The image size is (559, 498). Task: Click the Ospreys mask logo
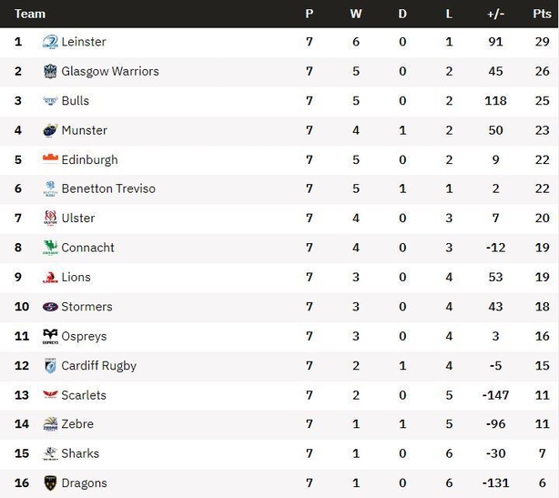click(x=50, y=336)
